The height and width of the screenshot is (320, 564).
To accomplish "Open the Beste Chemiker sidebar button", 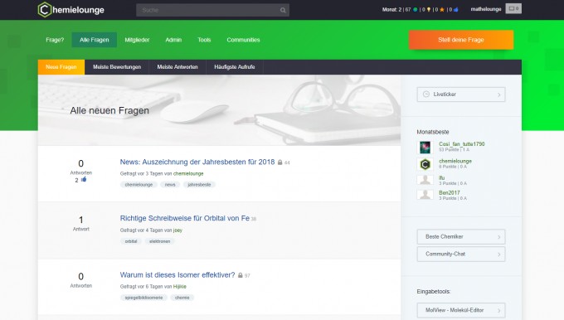I will pos(461,236).
